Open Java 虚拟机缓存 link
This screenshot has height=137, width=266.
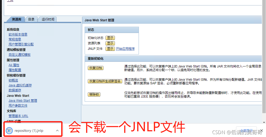[20, 85]
